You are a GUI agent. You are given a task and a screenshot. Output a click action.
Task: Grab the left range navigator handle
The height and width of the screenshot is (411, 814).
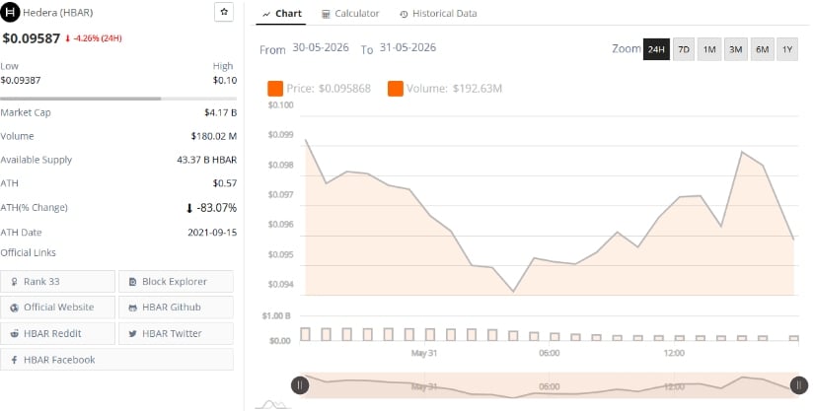point(300,385)
